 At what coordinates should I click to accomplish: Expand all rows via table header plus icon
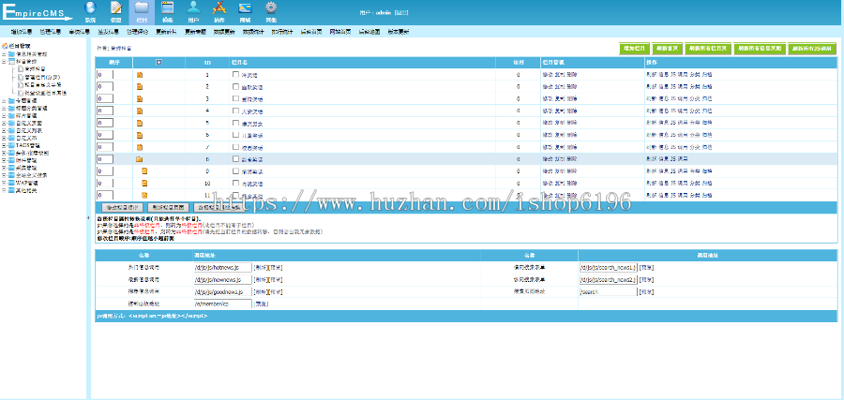158,63
